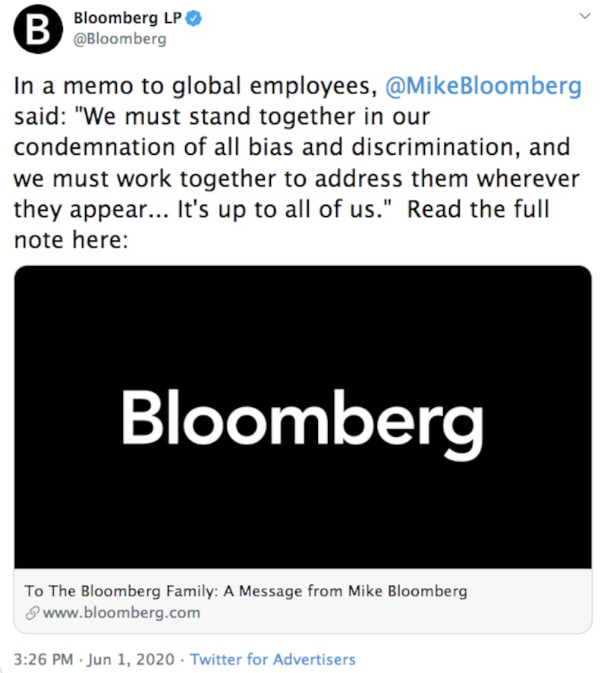This screenshot has height=673, width=607.
Task: Click the Jun 1, 2020 date
Action: click(x=131, y=659)
